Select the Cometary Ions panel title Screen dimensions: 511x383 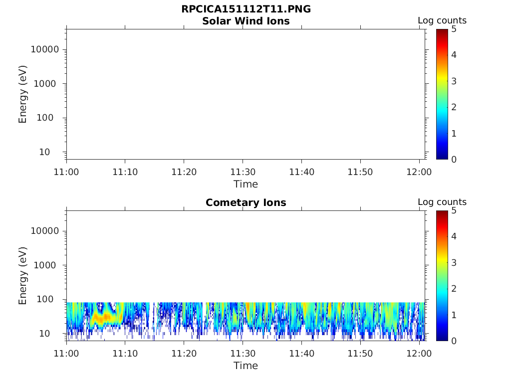(x=246, y=202)
